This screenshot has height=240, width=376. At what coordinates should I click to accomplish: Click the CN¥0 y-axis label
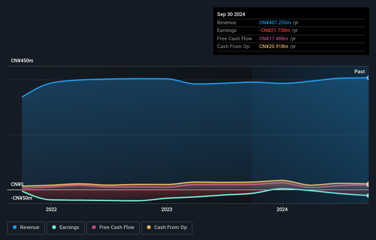pos(17,184)
